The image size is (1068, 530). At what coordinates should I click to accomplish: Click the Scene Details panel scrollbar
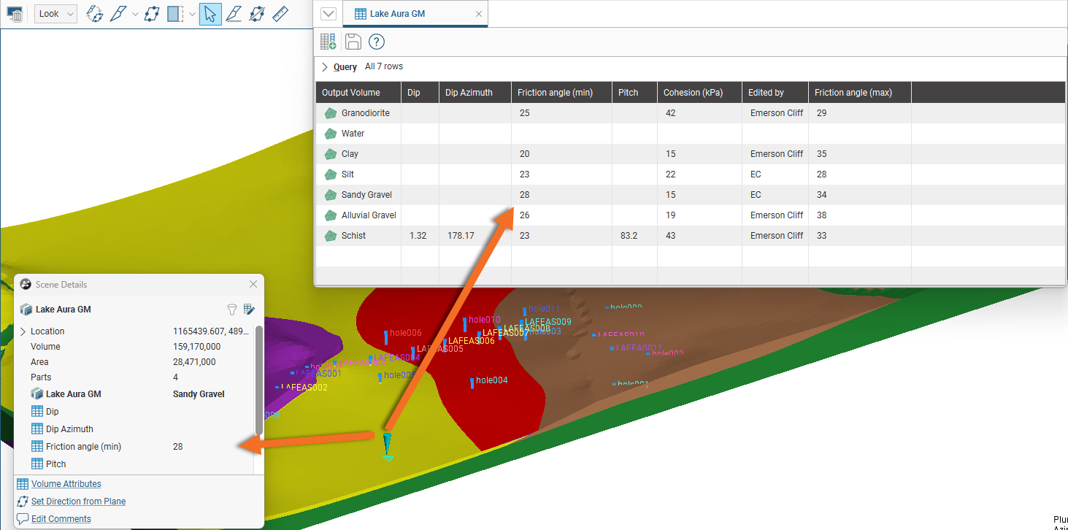(258, 380)
